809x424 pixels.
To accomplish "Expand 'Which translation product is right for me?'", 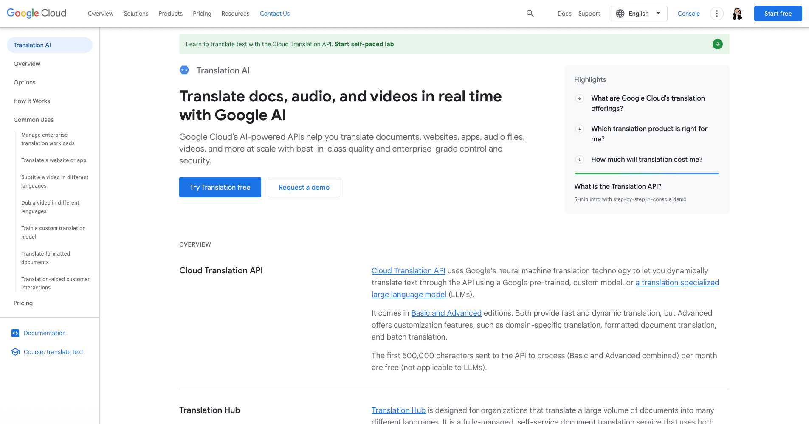I will pos(579,129).
